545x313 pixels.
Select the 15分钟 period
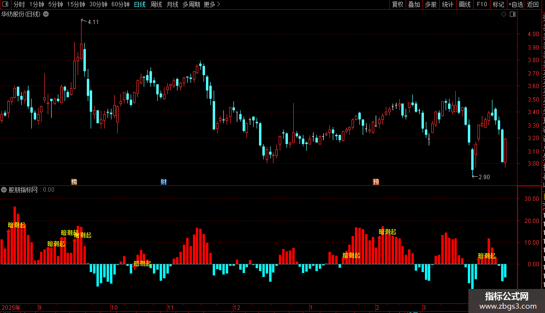[x=76, y=4]
